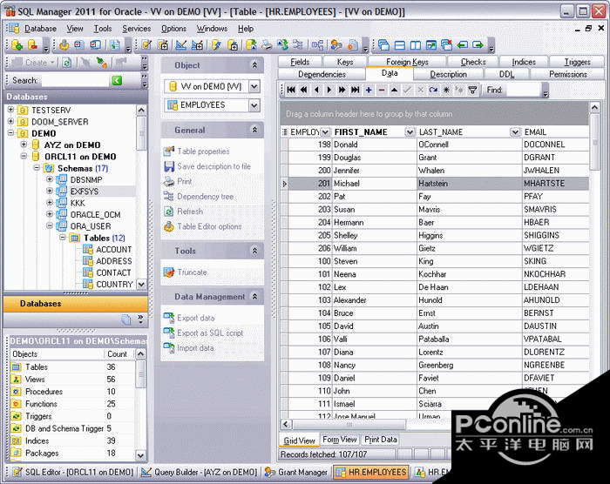Click the data grid vertical scrollbar thumb
610x484 pixels.
(x=595, y=142)
